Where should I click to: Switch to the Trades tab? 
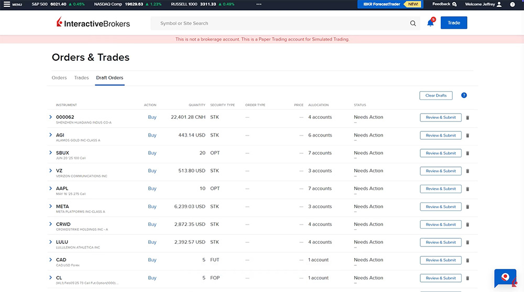pyautogui.click(x=81, y=78)
